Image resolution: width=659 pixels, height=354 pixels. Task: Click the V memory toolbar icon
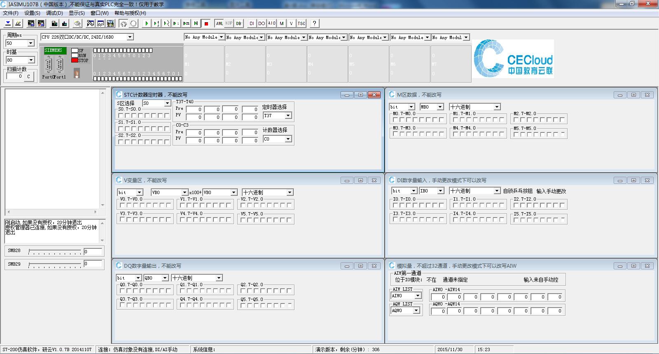[x=292, y=23]
